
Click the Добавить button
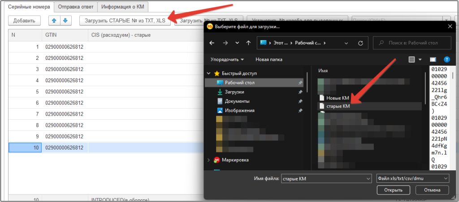point(24,21)
